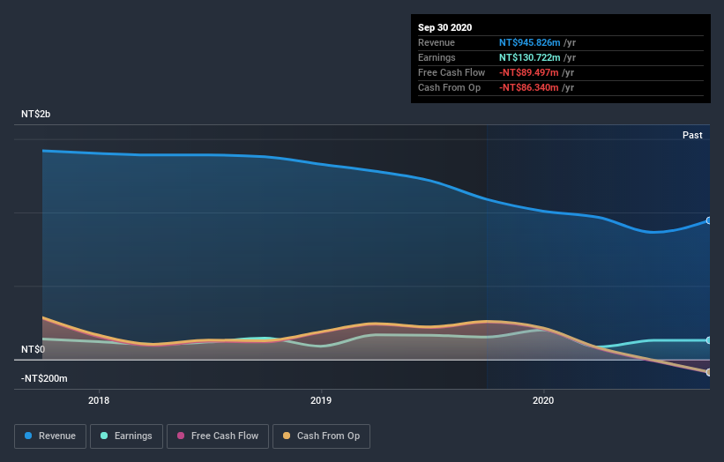Click the Earnings row label in tooltip
Viewport: 724px width, 462px height.
pos(437,57)
